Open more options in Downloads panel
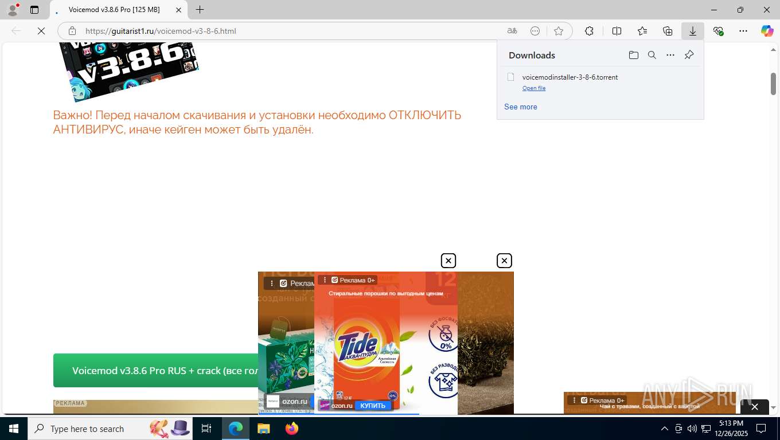 tap(670, 55)
